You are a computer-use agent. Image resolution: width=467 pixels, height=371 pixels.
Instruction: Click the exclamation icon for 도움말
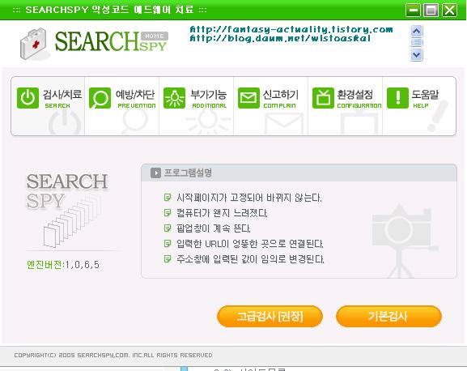(x=397, y=98)
